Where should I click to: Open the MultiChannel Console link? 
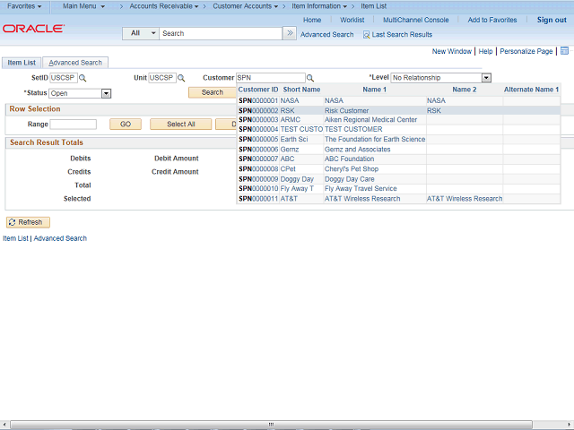416,20
